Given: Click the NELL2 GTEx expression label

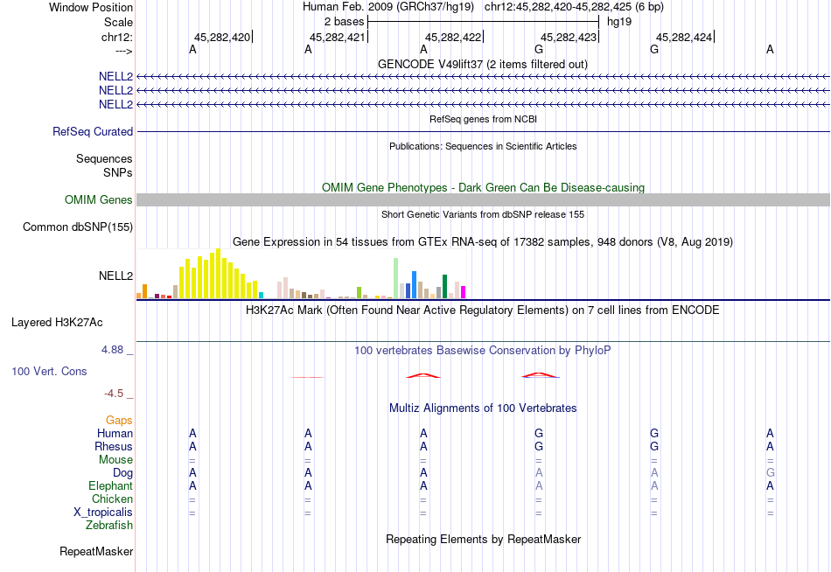Looking at the screenshot, I should click(x=115, y=276).
